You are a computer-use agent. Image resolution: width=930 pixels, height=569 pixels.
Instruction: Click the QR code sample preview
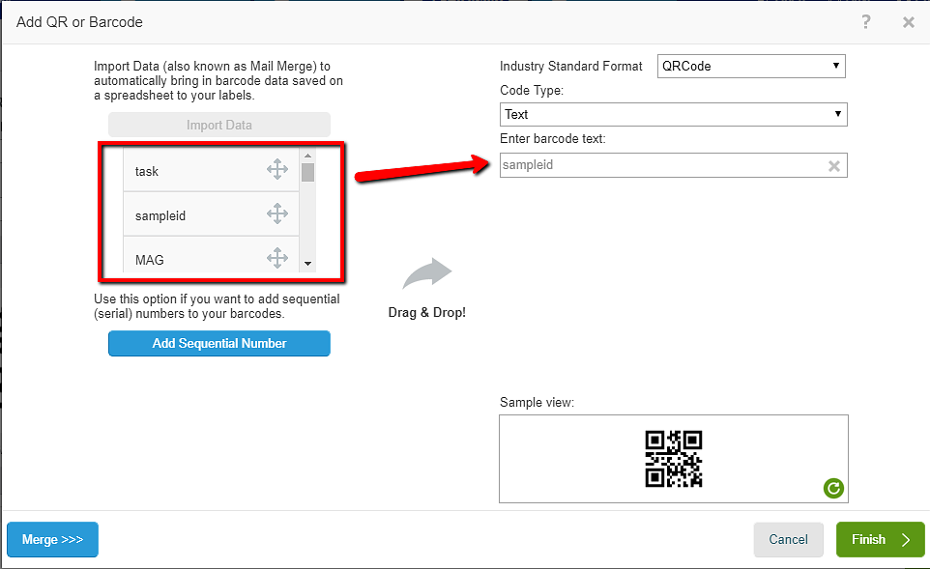tap(674, 459)
